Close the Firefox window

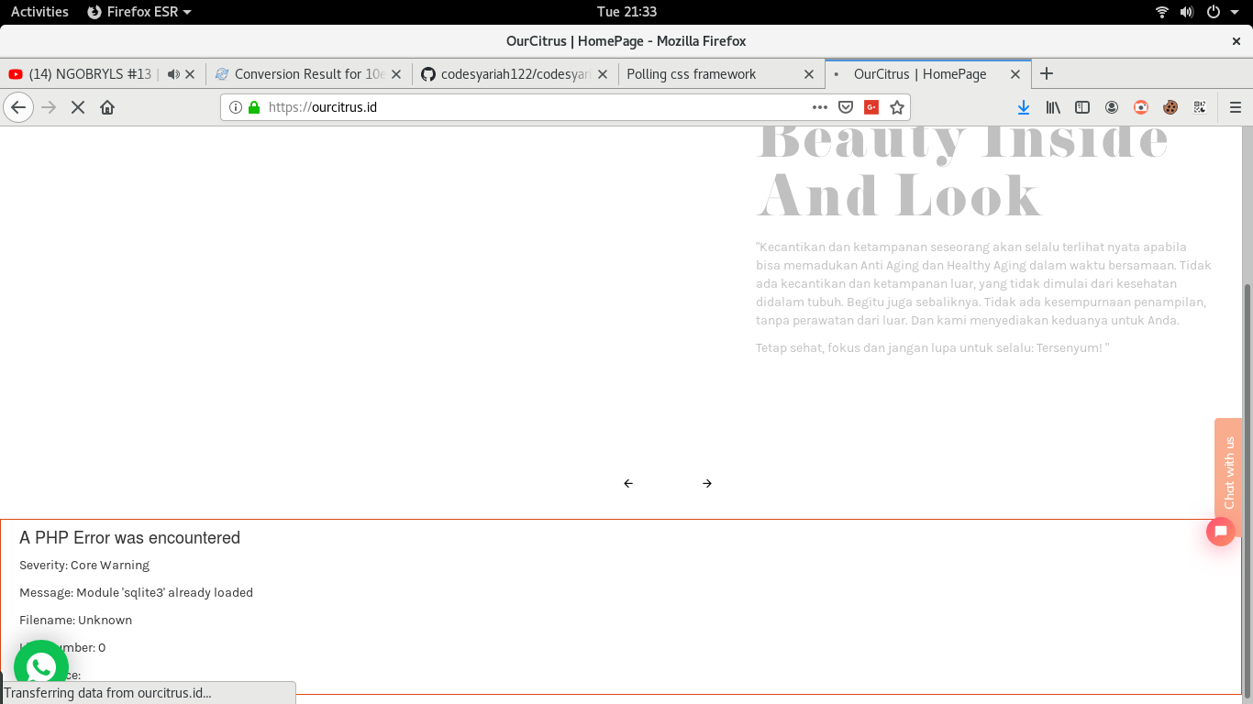click(x=1236, y=41)
